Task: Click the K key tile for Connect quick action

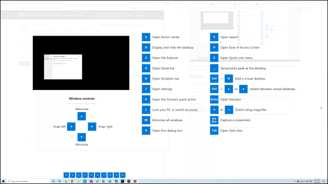Action: [x=146, y=100]
